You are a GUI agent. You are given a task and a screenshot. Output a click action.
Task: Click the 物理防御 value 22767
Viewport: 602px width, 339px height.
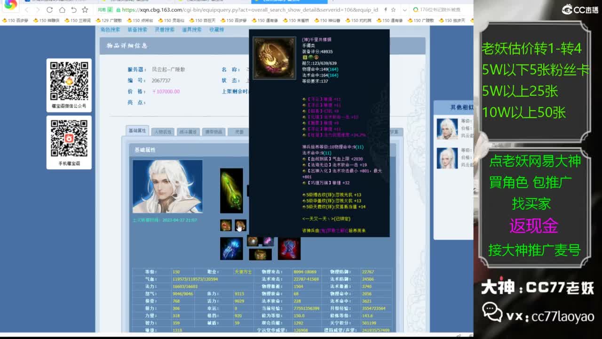[368, 272]
